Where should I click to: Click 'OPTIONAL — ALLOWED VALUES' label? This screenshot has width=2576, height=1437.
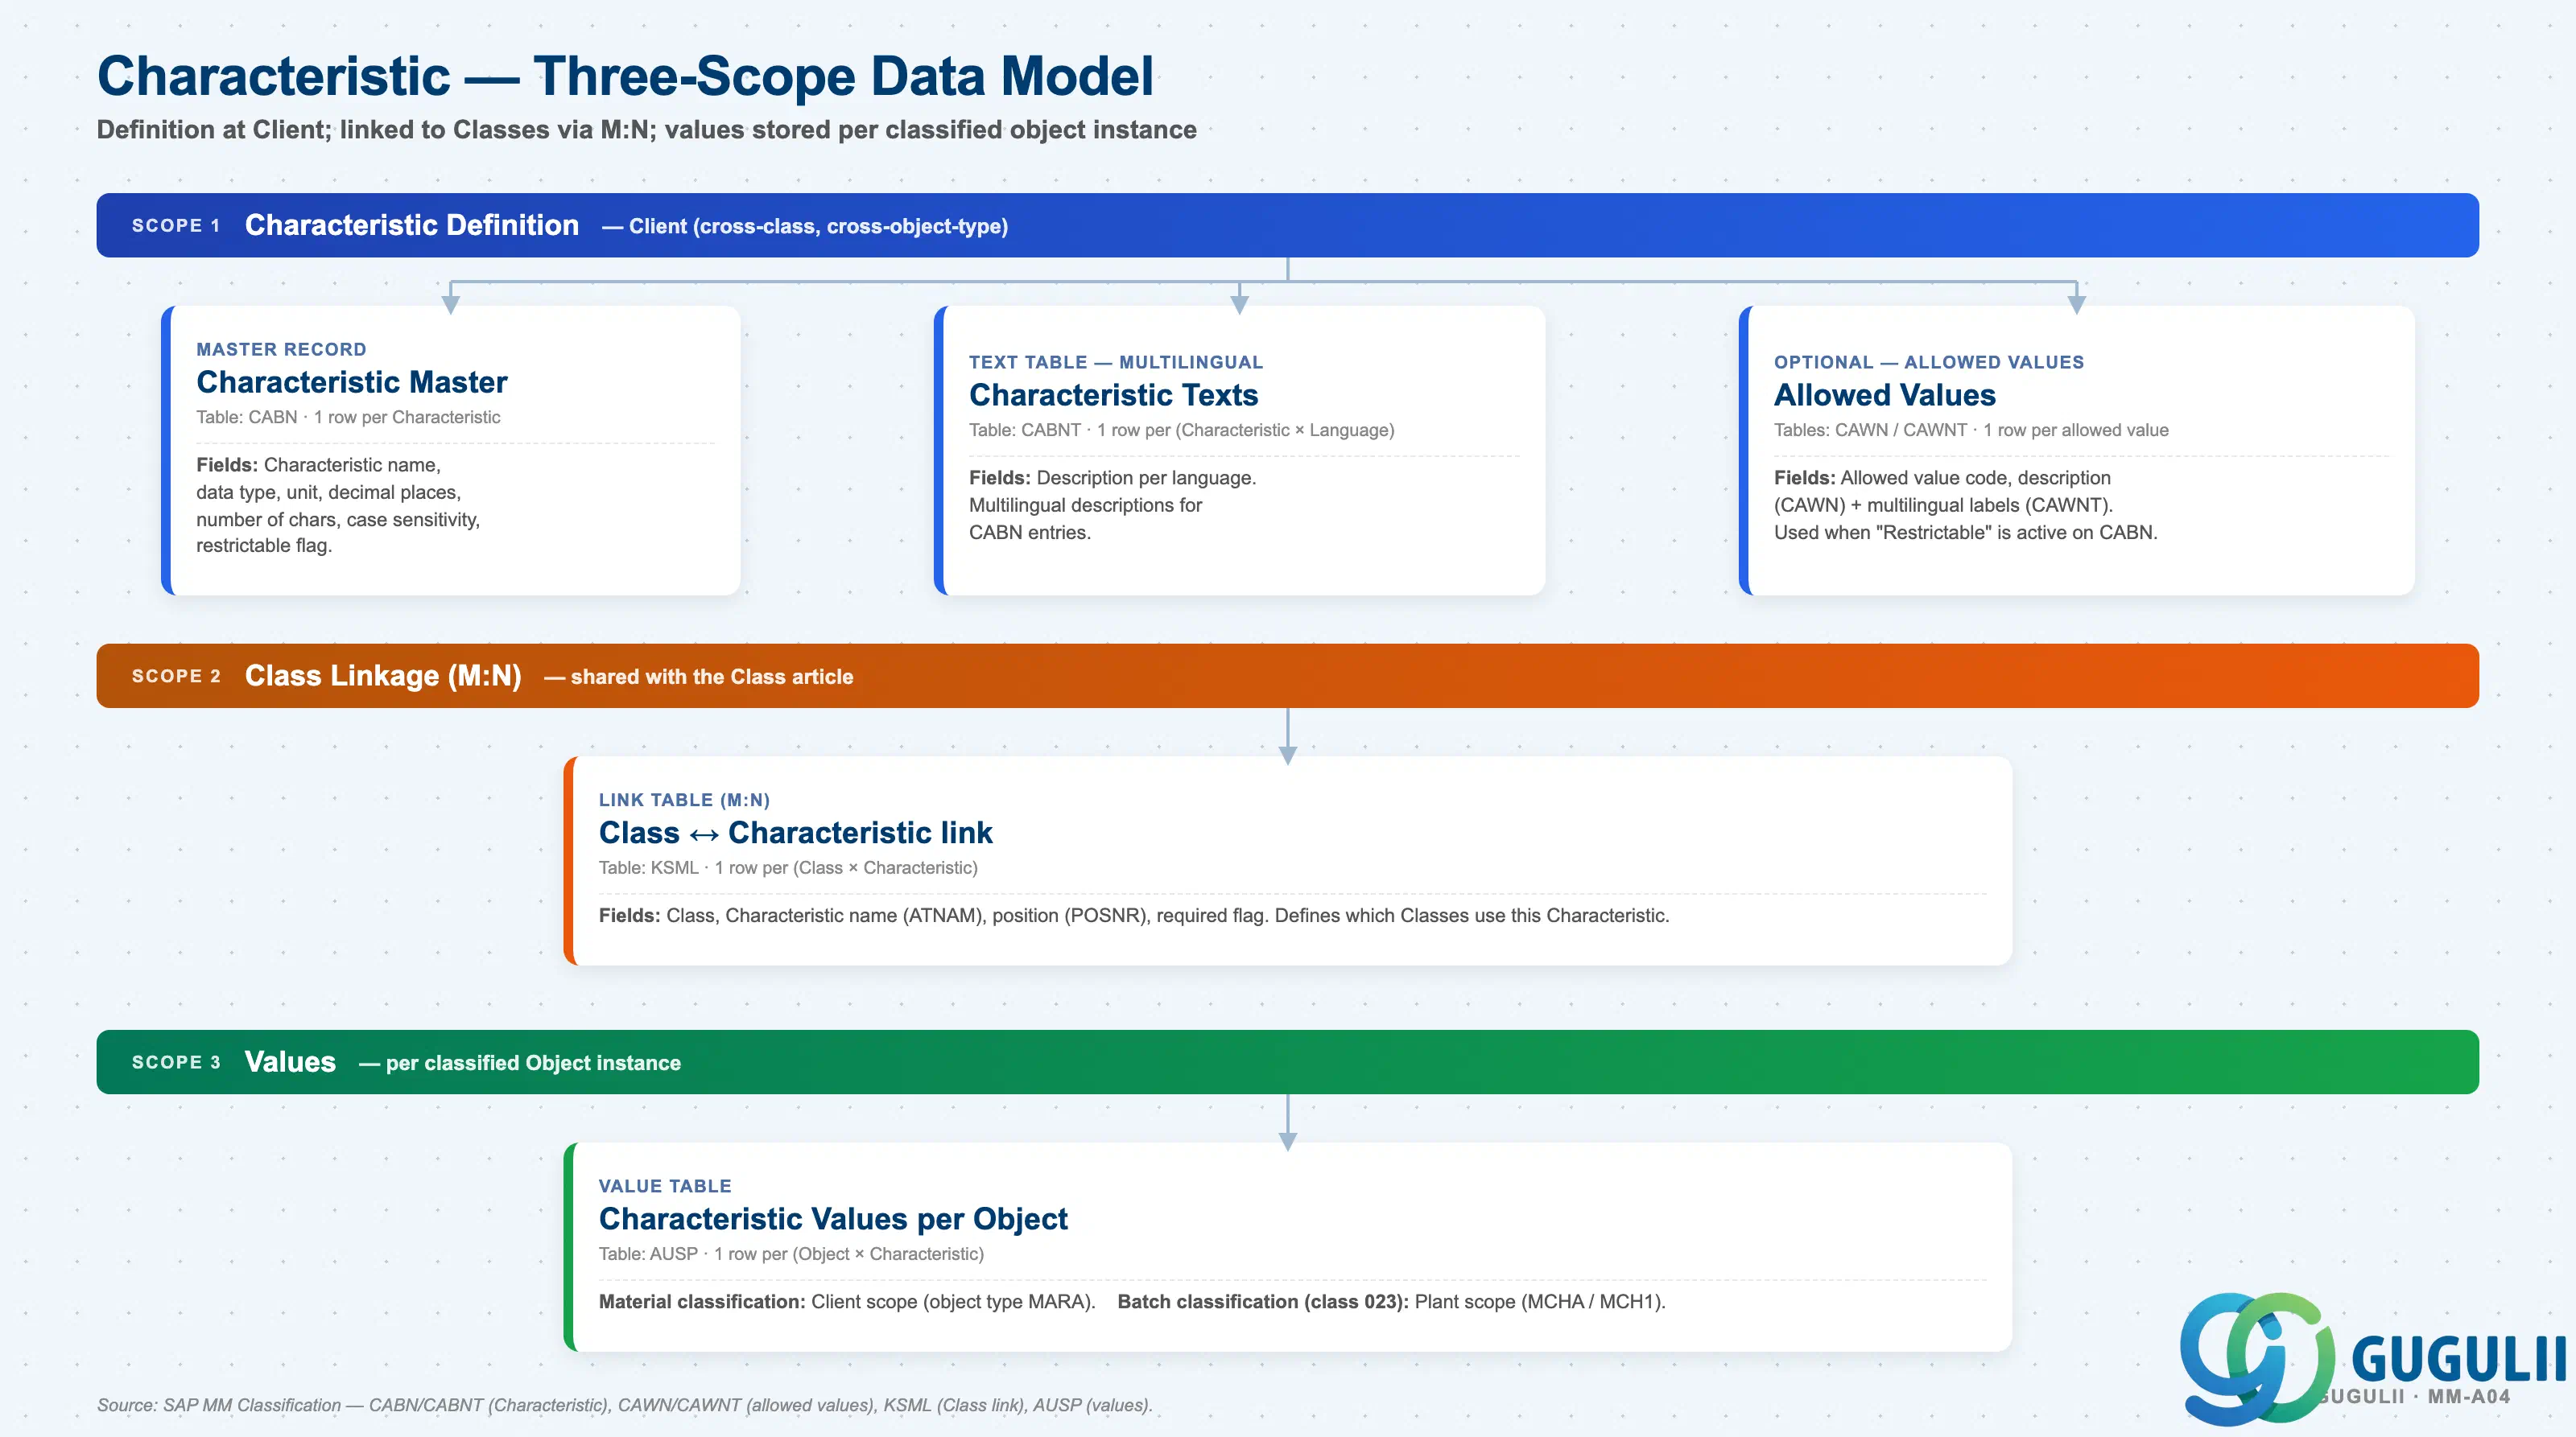tap(1929, 363)
